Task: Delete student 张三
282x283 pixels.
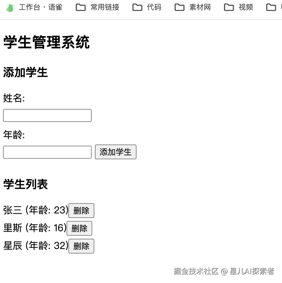Action: (x=81, y=210)
